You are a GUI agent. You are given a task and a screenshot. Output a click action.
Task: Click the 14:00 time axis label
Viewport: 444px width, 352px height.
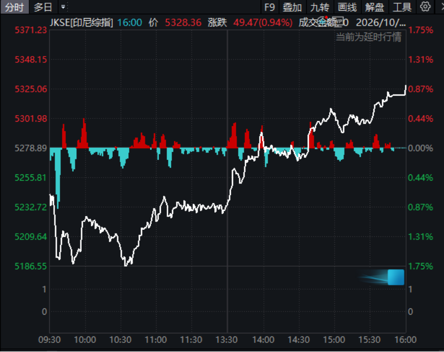click(263, 340)
